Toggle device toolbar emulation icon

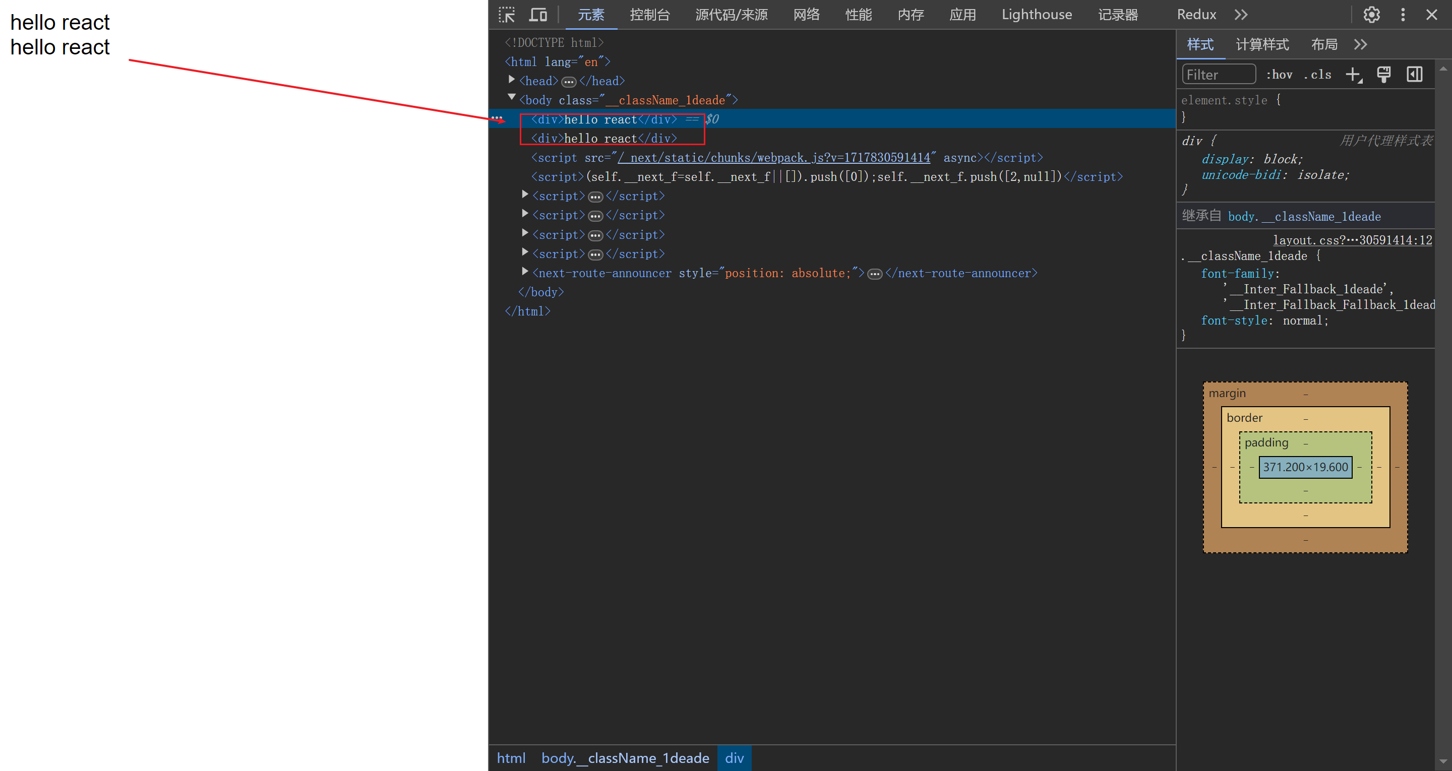[x=538, y=15]
